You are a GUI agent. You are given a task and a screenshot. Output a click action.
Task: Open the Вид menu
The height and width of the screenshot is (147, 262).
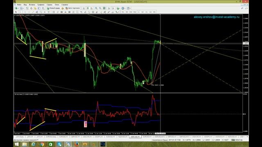25,4
